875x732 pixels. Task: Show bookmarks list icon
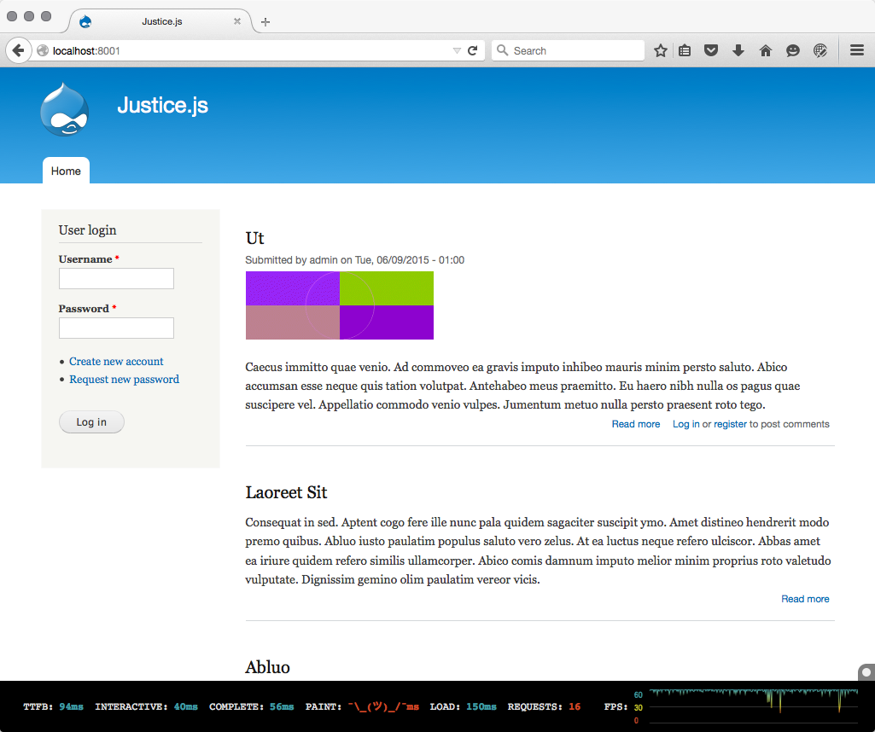click(x=685, y=50)
